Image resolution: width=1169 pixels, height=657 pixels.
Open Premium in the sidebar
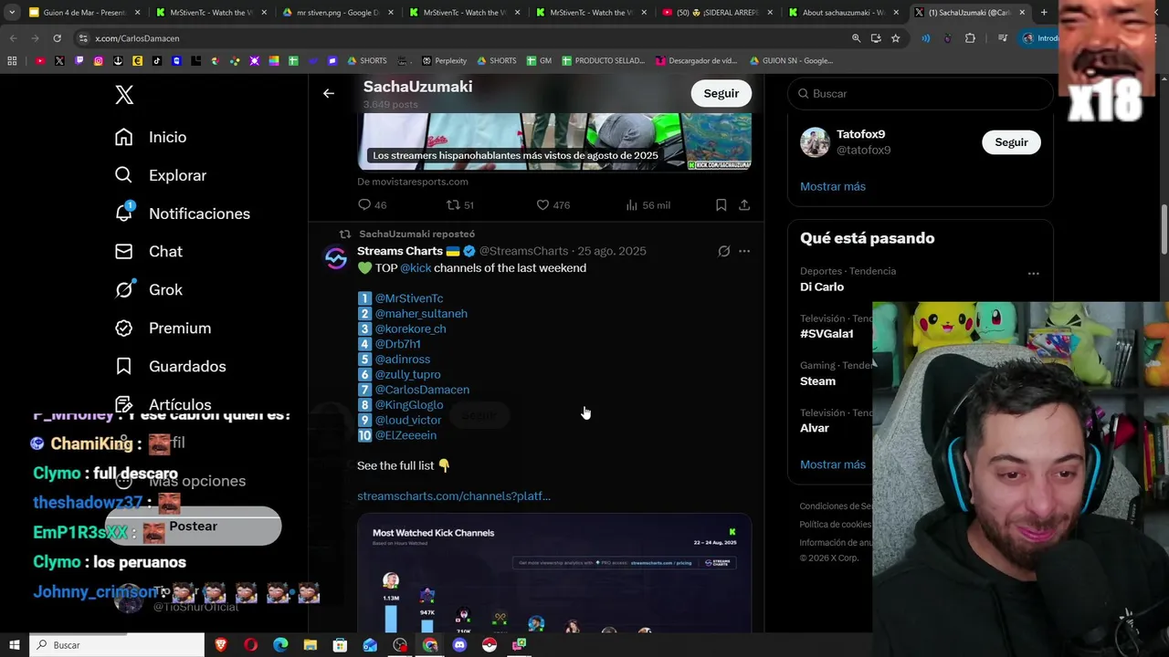(163, 328)
